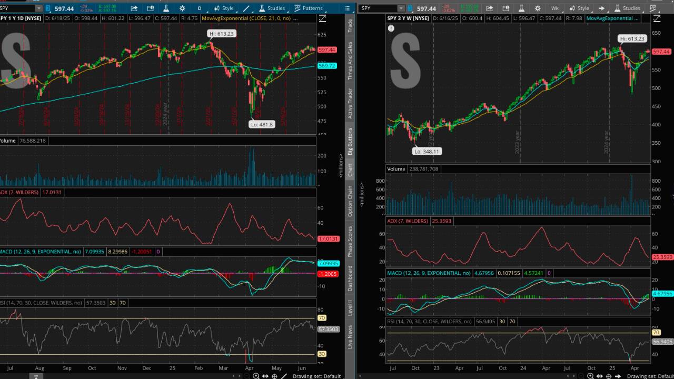
Task: Open the flask icon in left chart toolbar
Action: pyautogui.click(x=166, y=8)
